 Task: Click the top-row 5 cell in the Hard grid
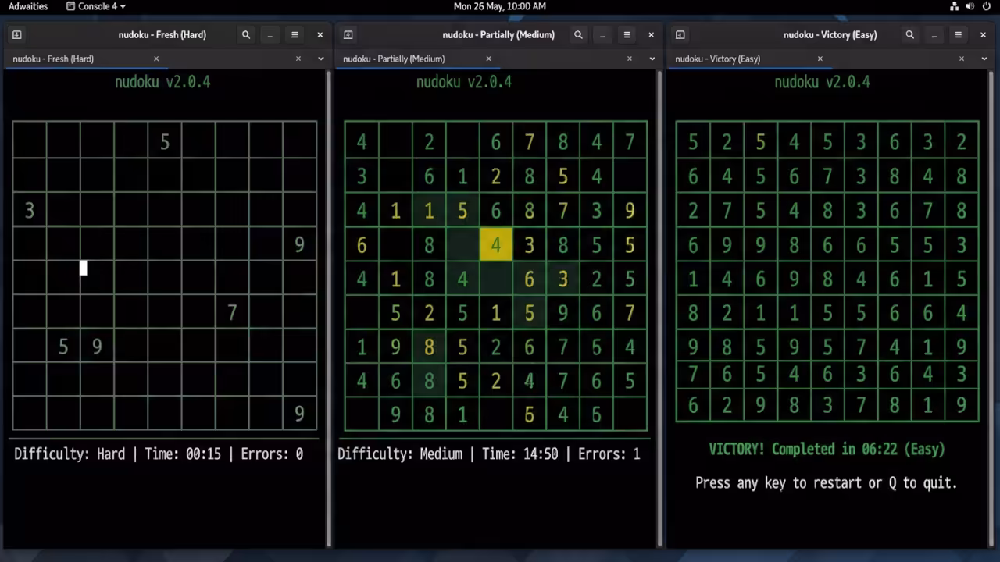point(165,142)
